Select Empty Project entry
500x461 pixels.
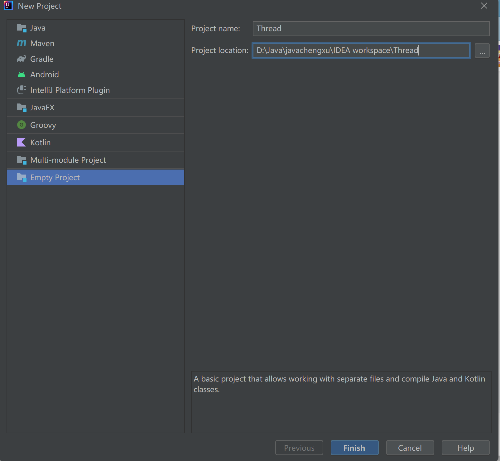click(96, 177)
